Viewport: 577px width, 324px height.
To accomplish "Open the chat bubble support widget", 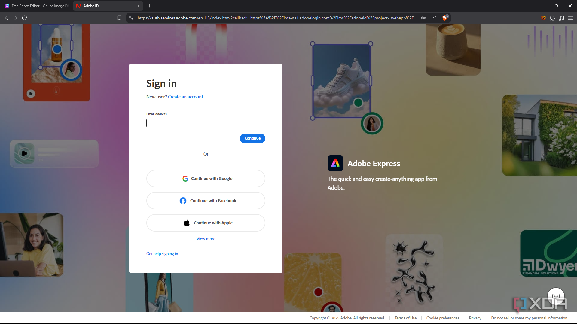I will tap(556, 296).
